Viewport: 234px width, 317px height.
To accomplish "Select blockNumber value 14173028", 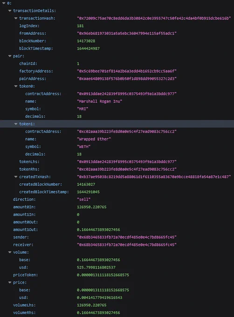I will click(x=86, y=41).
